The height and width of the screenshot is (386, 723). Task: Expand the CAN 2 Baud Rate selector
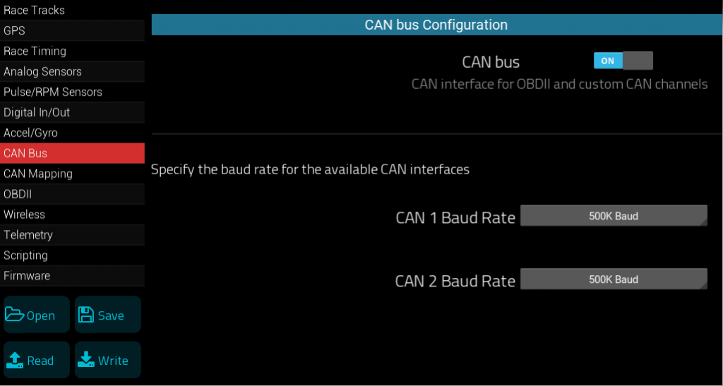coord(613,279)
